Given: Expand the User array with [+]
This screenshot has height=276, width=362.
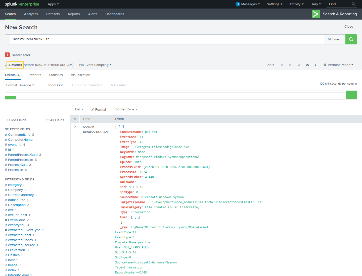Looking at the screenshot, I should (137, 217).
